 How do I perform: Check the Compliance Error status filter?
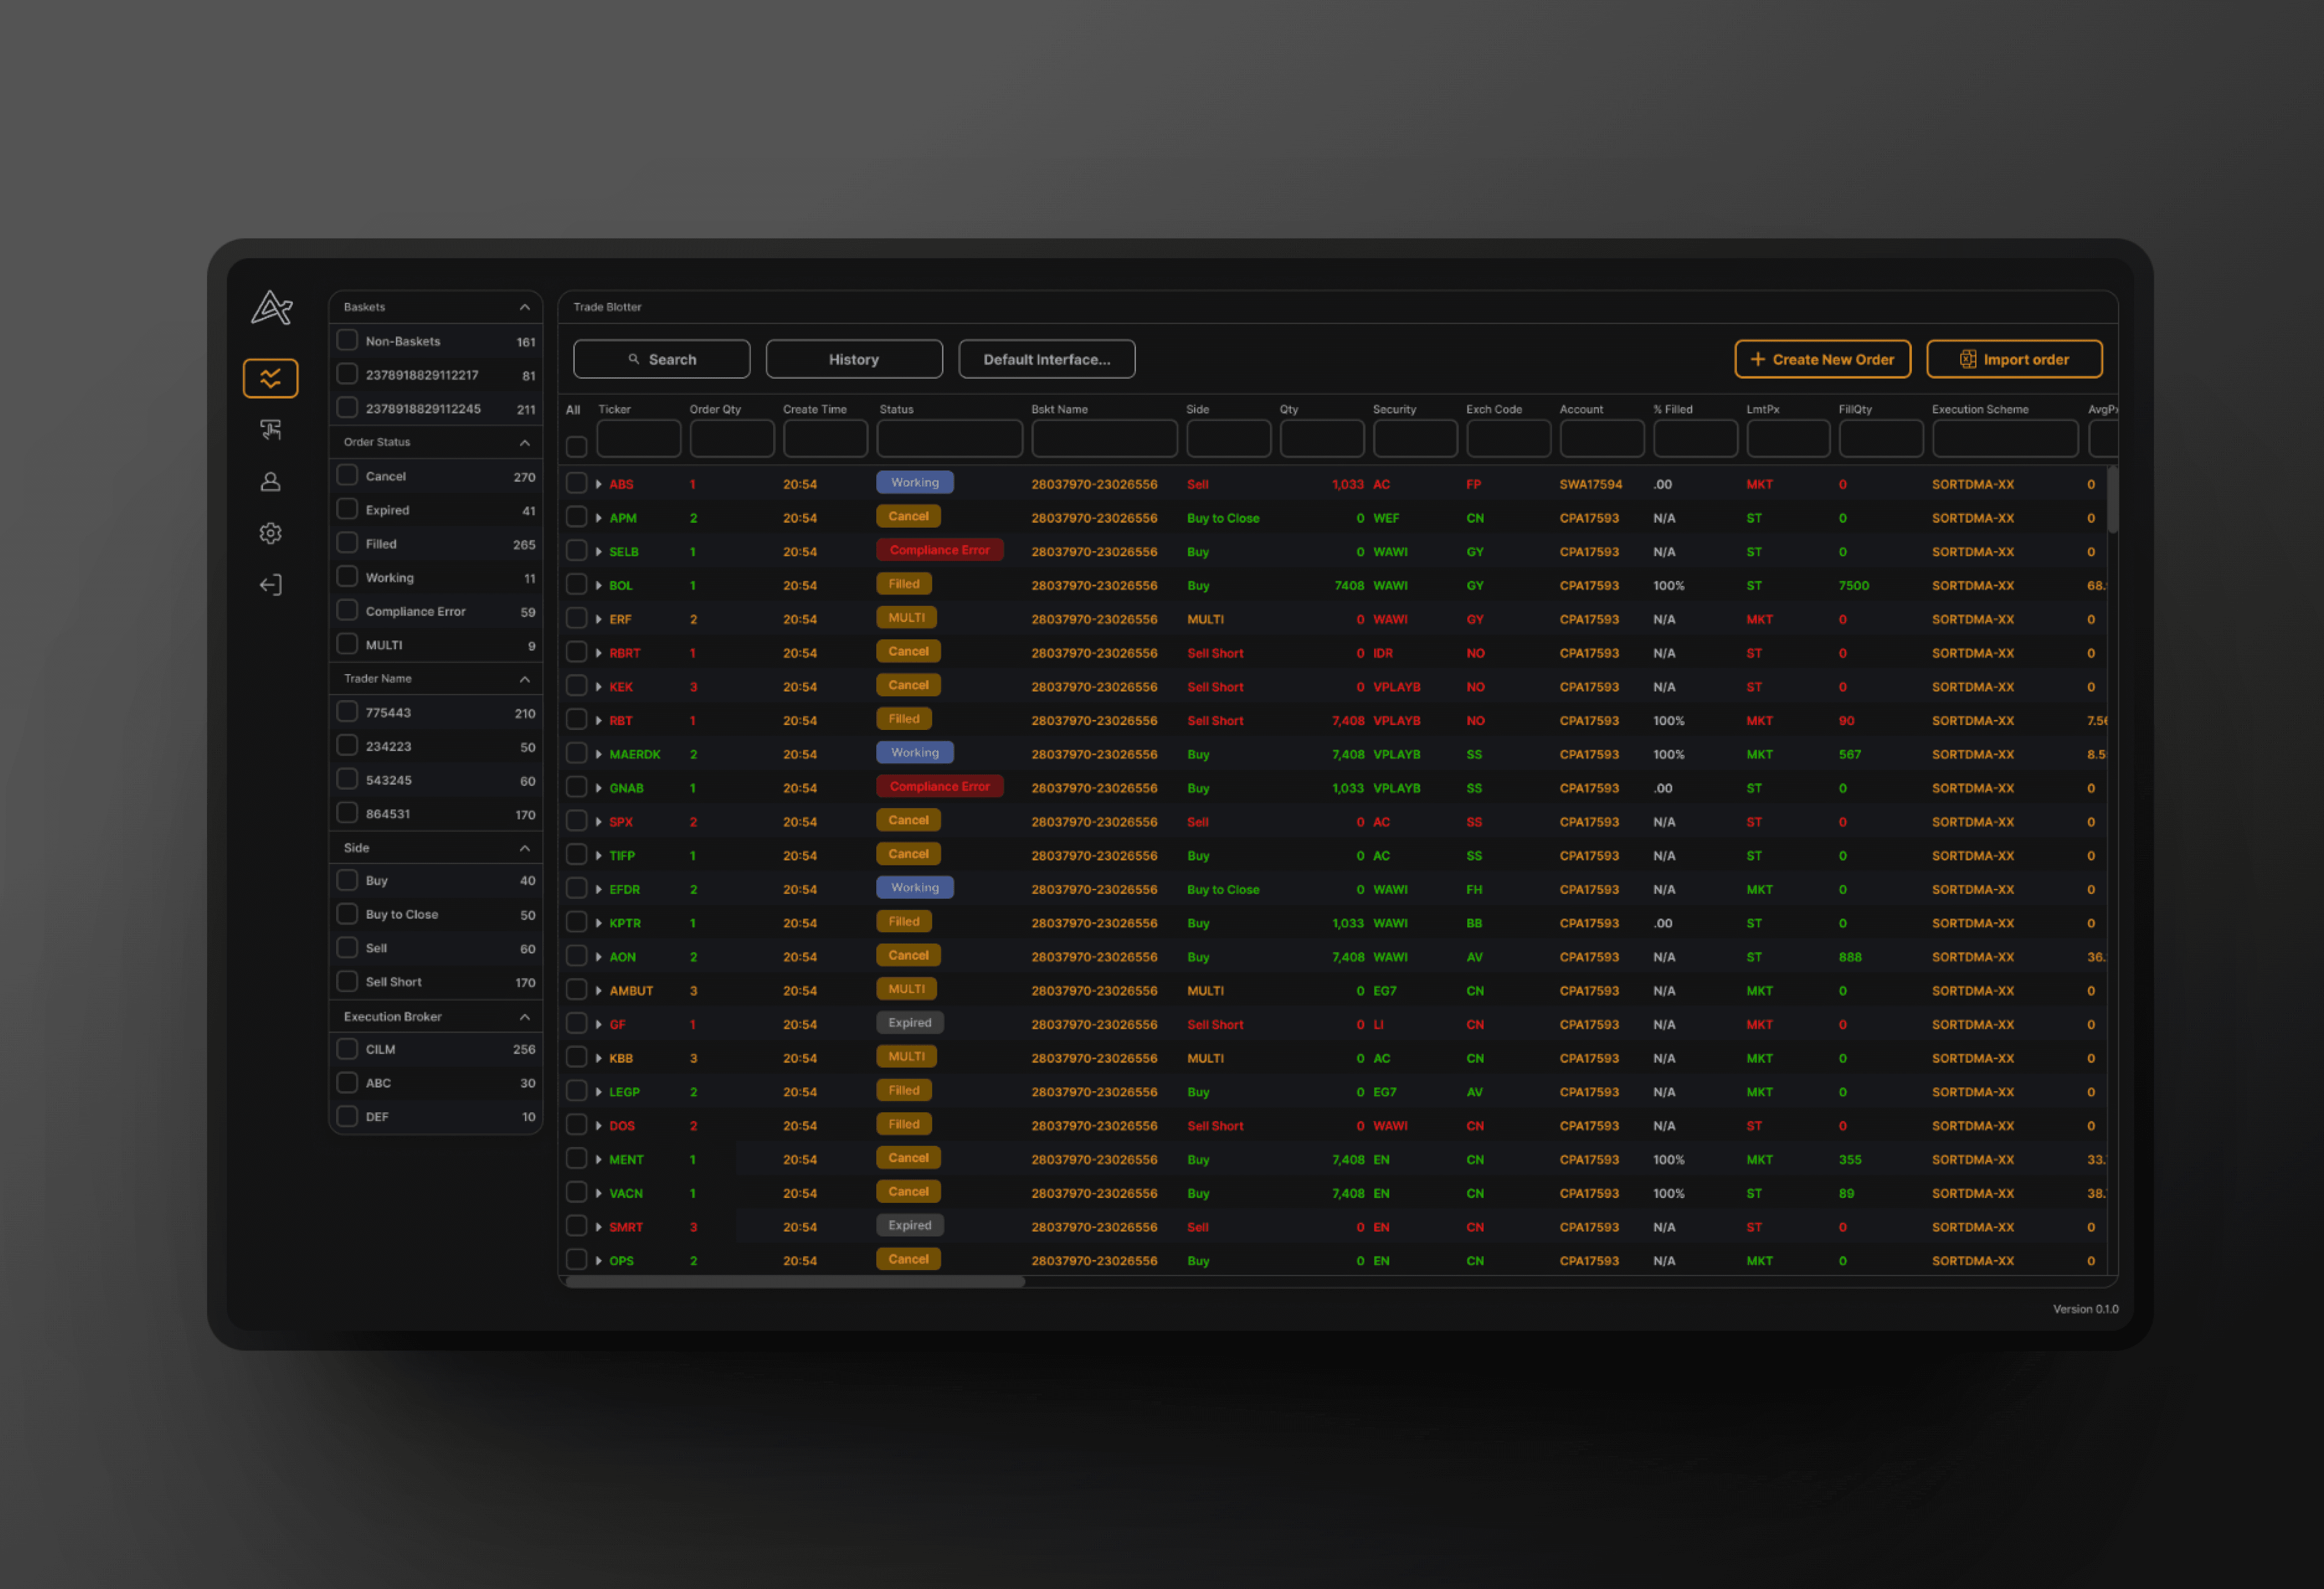coord(347,610)
